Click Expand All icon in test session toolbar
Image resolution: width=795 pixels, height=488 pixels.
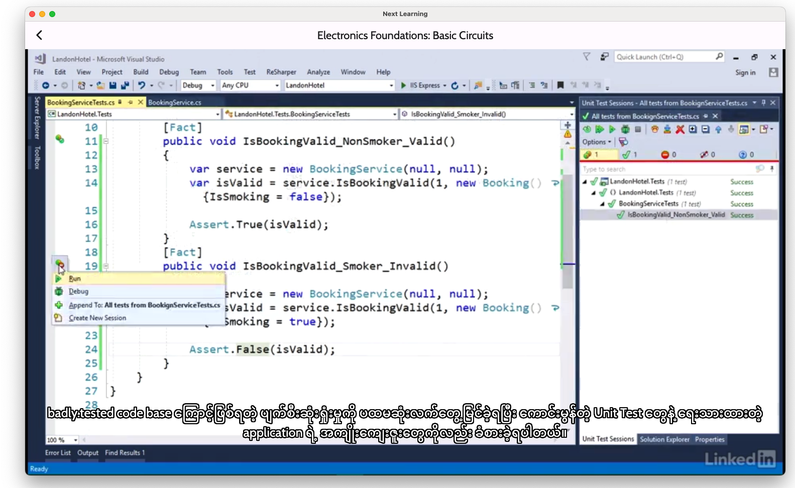693,130
